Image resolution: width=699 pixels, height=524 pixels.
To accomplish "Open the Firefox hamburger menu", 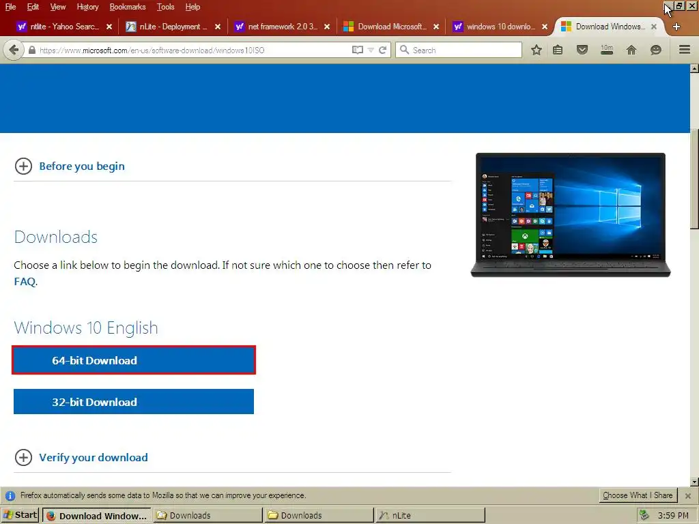I will tap(685, 49).
